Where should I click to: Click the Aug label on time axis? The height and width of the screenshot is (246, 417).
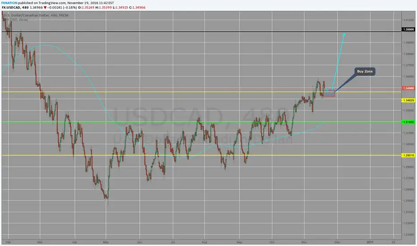click(x=204, y=242)
